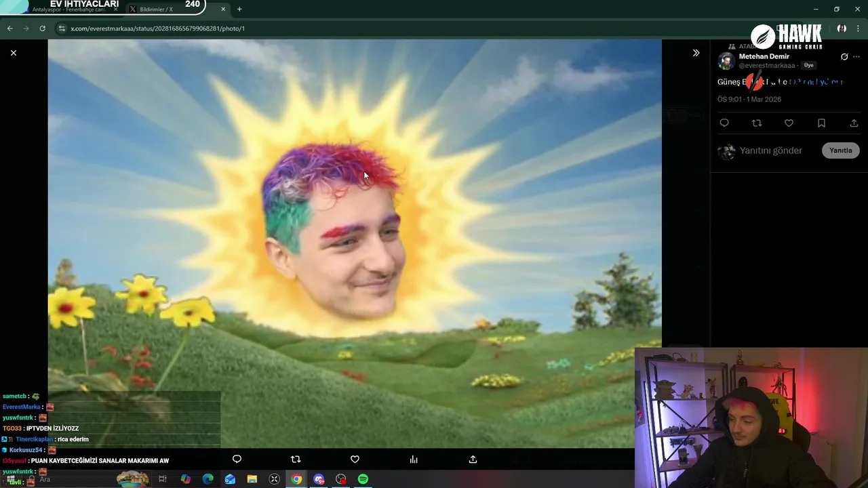Click the browser address bar URL
The width and height of the screenshot is (868, 488).
tap(157, 28)
